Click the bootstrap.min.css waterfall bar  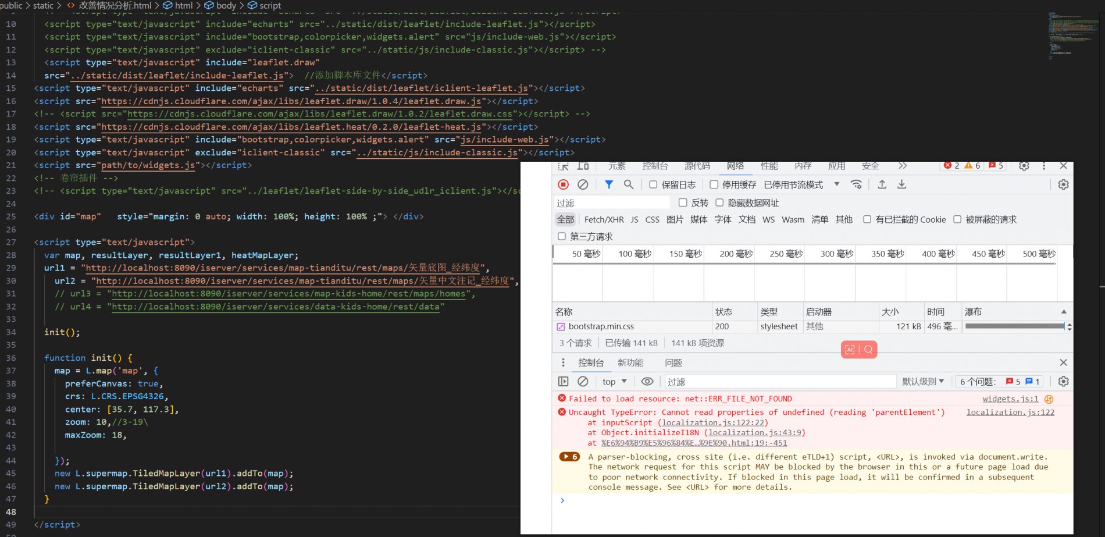[x=1014, y=326]
